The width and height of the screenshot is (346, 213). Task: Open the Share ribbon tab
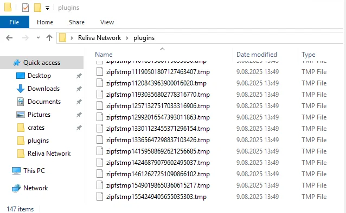(x=76, y=22)
